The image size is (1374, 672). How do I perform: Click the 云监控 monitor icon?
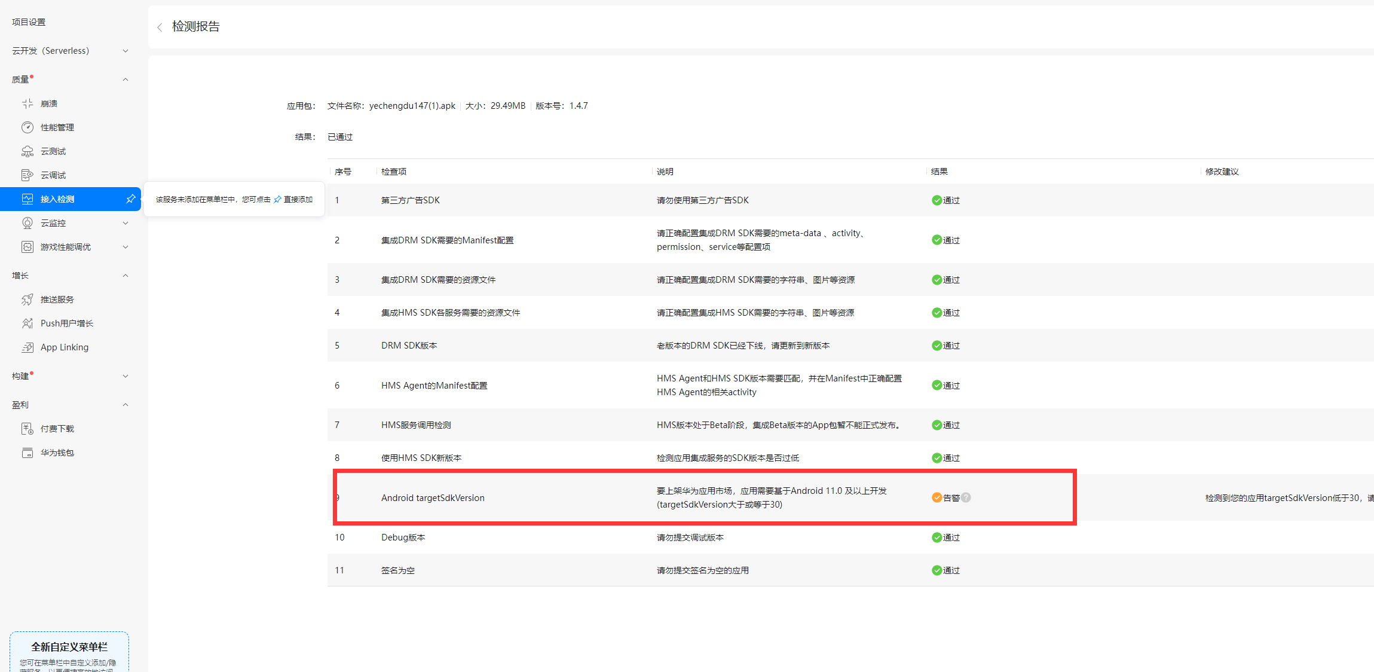[x=27, y=223]
